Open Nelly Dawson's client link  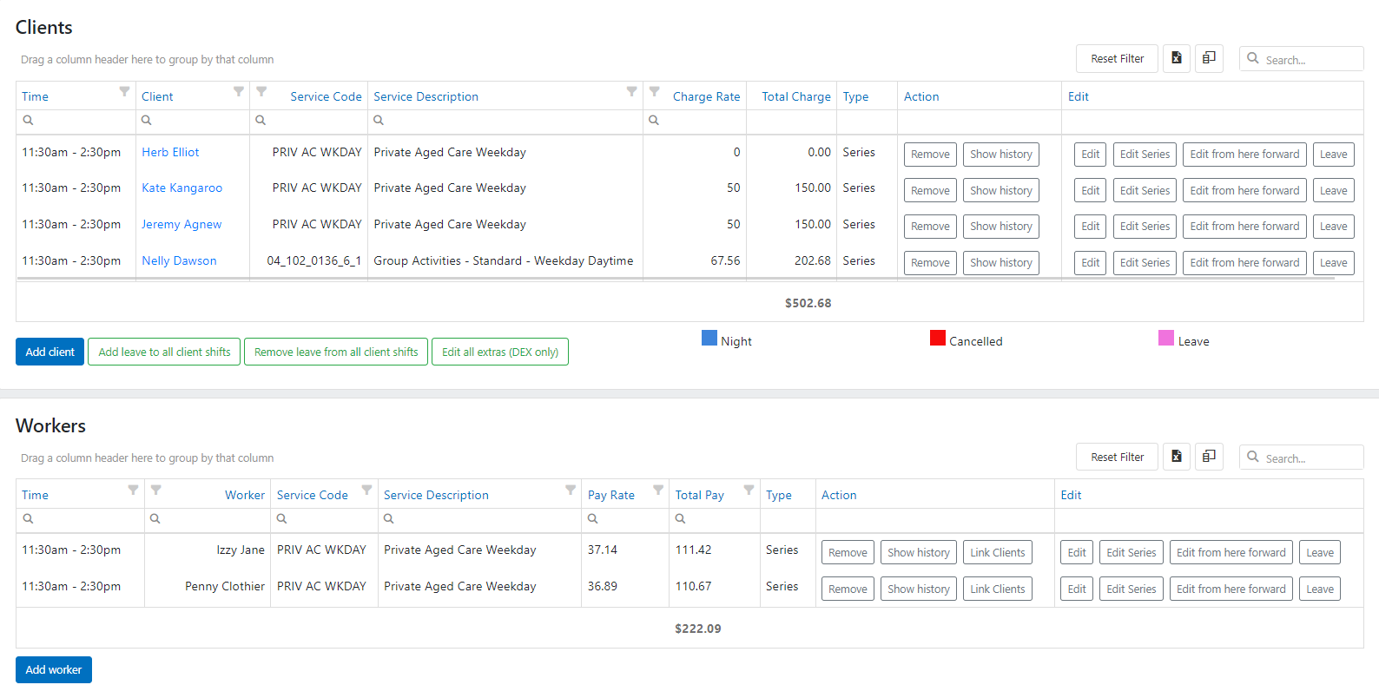(x=179, y=260)
